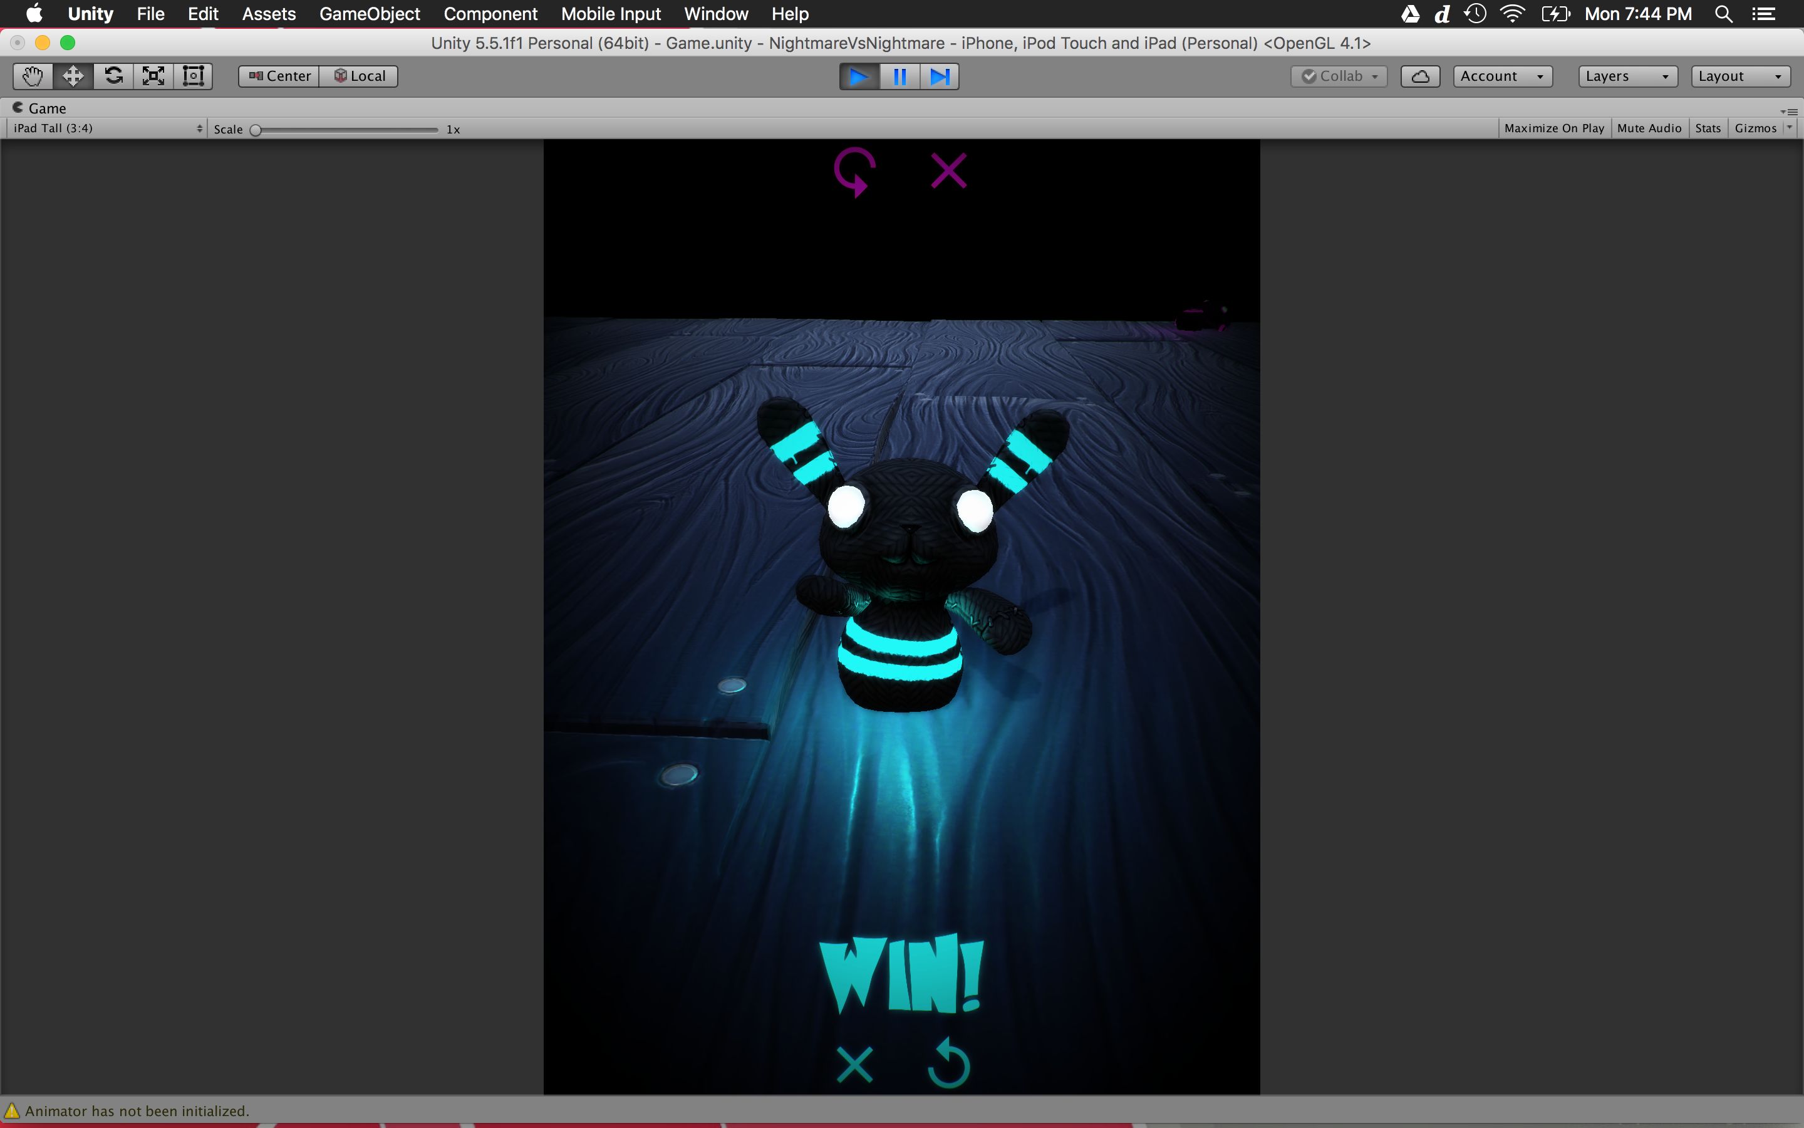Open the Mobile Input menu

point(611,14)
